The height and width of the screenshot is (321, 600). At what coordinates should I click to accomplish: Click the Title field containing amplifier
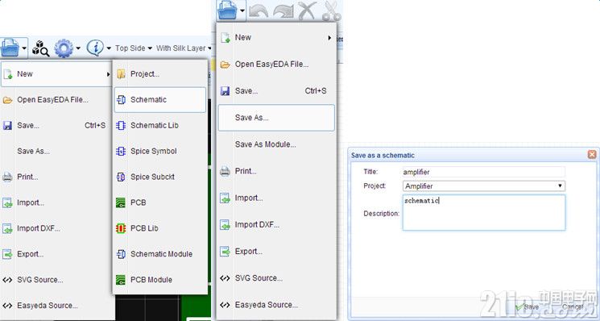(x=484, y=172)
